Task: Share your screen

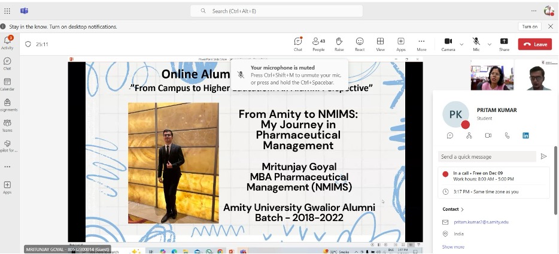Action: click(x=504, y=44)
